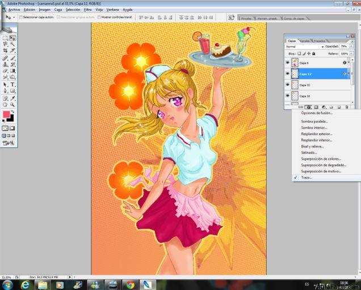Hide the Capa 10 layer
The width and height of the screenshot is (361, 290).
[288, 96]
